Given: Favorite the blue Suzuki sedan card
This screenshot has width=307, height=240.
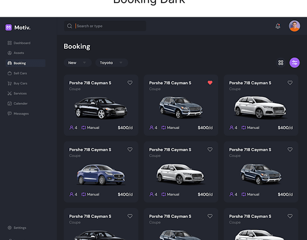Looking at the screenshot, I should (x=130, y=150).
